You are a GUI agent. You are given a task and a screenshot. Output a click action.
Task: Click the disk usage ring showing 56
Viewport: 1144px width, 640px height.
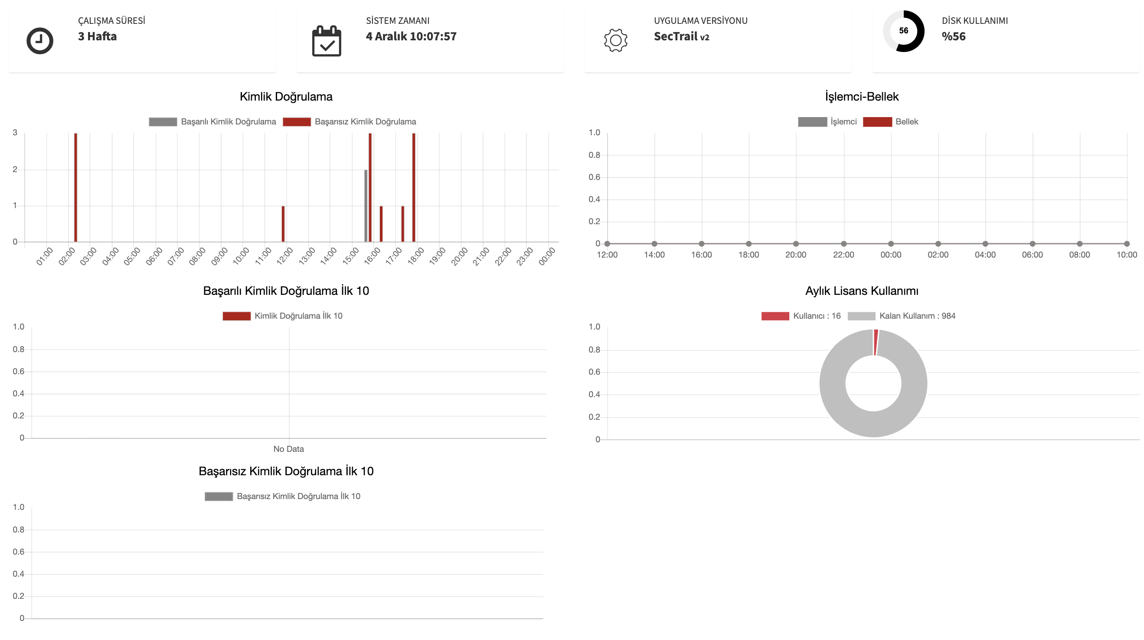coord(905,31)
